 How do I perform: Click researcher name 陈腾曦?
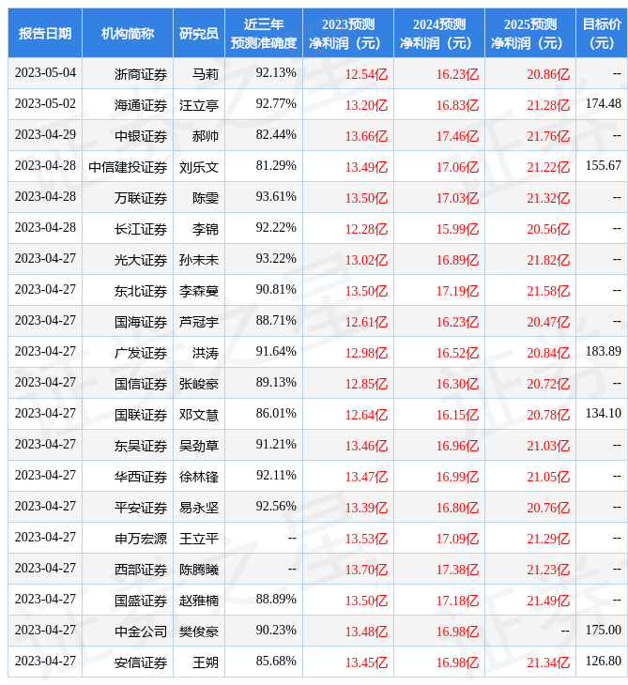pyautogui.click(x=199, y=570)
